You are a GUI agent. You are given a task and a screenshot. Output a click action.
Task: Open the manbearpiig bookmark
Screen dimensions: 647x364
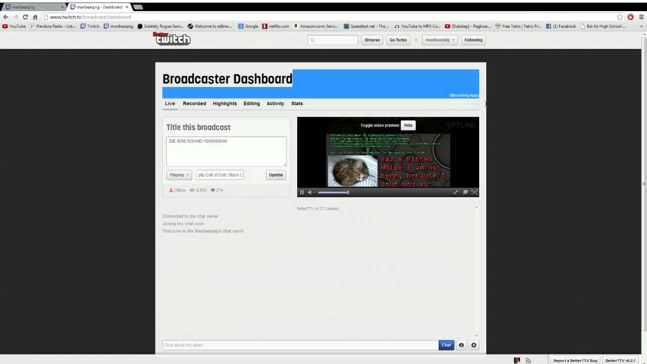(118, 26)
